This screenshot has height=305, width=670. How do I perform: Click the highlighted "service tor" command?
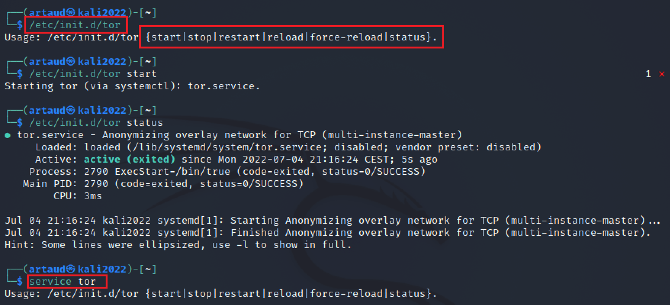click(63, 282)
